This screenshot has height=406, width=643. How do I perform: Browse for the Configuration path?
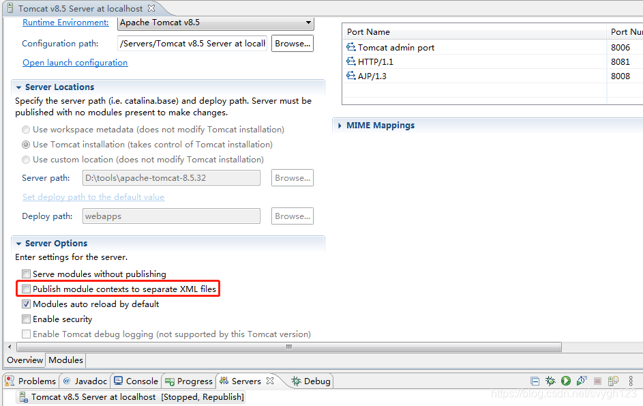click(x=293, y=44)
